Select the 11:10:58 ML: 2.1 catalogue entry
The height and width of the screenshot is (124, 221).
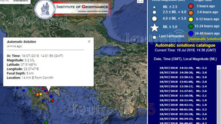183,96
